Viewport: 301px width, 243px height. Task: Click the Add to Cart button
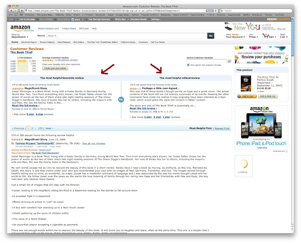coord(246,96)
